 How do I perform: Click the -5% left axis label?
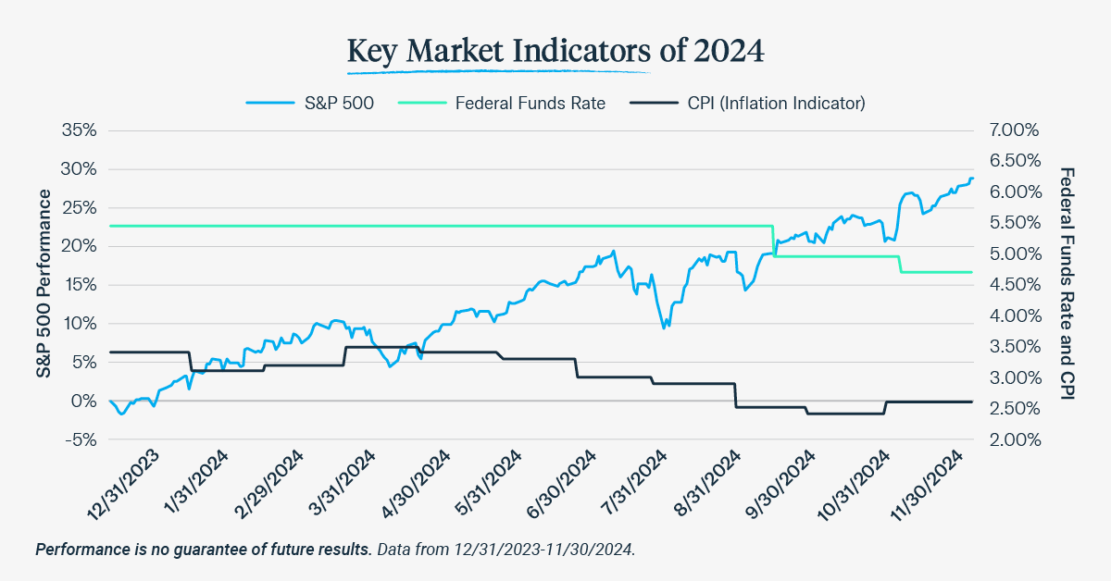[x=79, y=439]
